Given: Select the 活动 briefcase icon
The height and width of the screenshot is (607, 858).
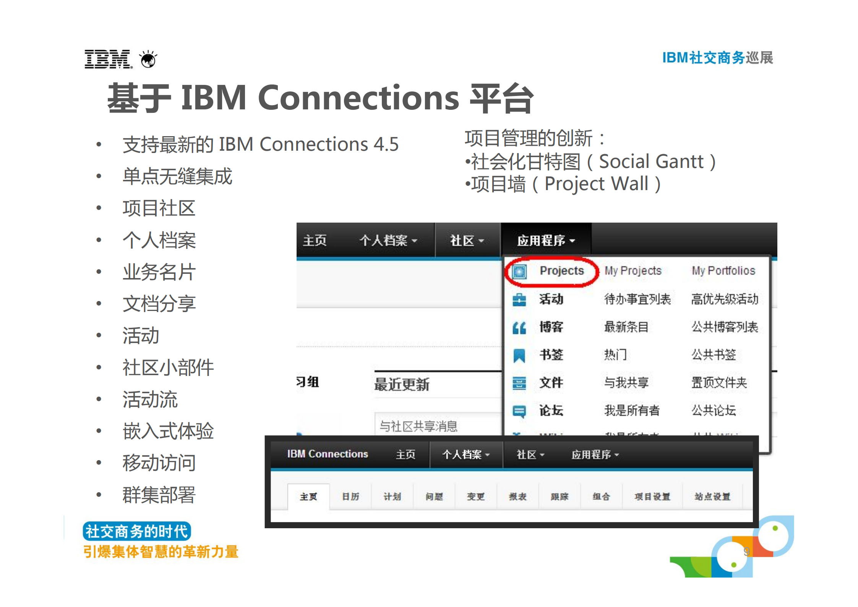Looking at the screenshot, I should [x=520, y=299].
